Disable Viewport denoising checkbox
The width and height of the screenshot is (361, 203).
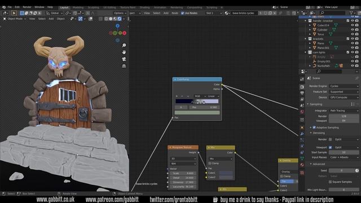tap(331, 147)
